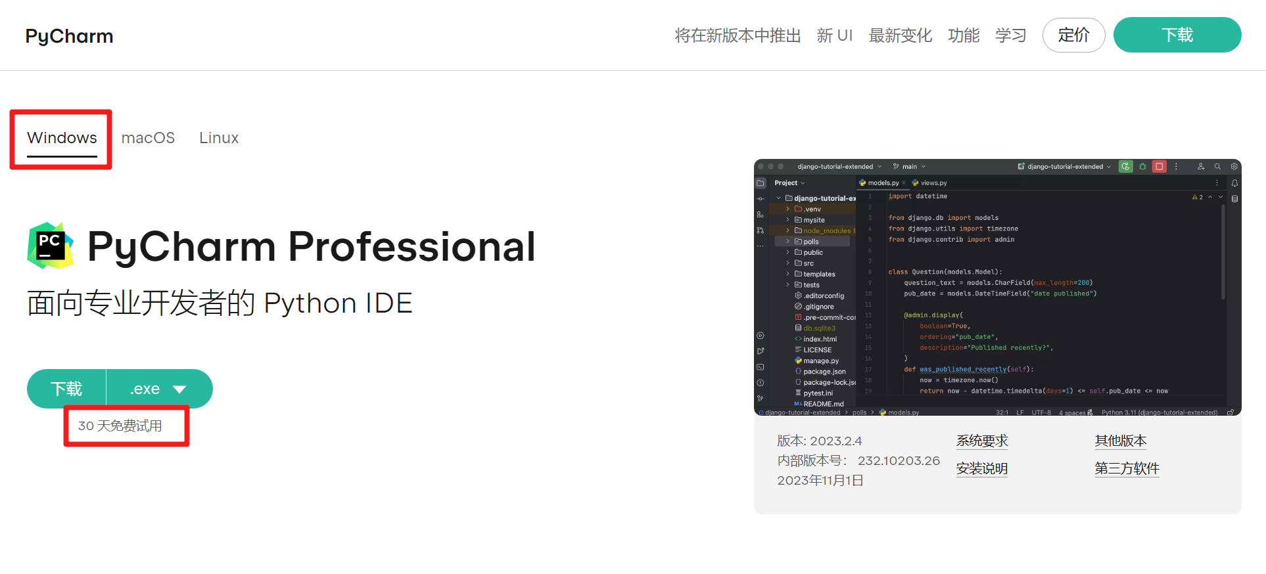Click the 版本: 2023.2.4 text

[820, 441]
